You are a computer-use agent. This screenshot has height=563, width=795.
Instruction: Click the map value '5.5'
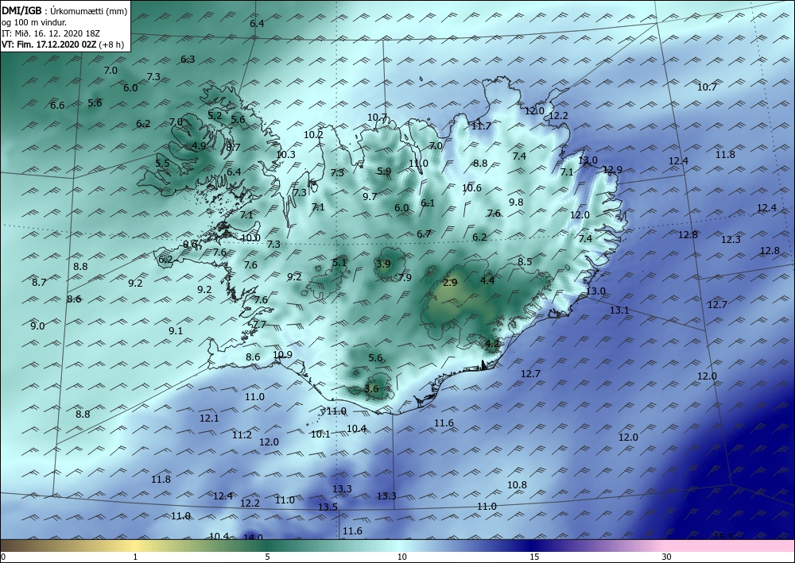pos(162,163)
